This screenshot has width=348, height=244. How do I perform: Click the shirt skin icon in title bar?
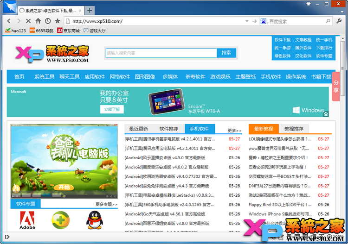pos(309,4)
